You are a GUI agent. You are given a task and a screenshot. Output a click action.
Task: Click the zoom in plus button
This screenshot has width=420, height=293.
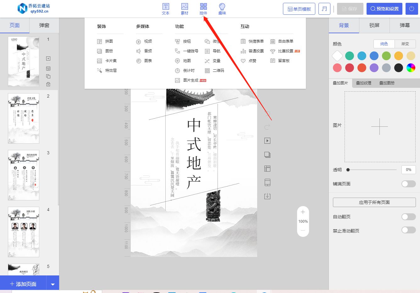(x=303, y=212)
